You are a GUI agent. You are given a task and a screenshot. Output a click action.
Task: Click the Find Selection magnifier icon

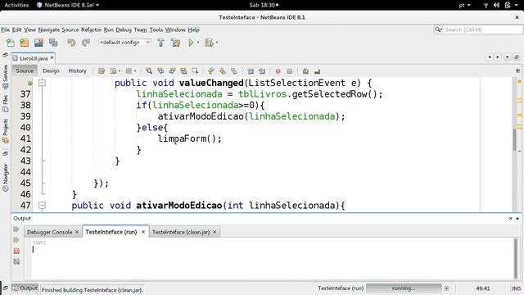[149, 71]
